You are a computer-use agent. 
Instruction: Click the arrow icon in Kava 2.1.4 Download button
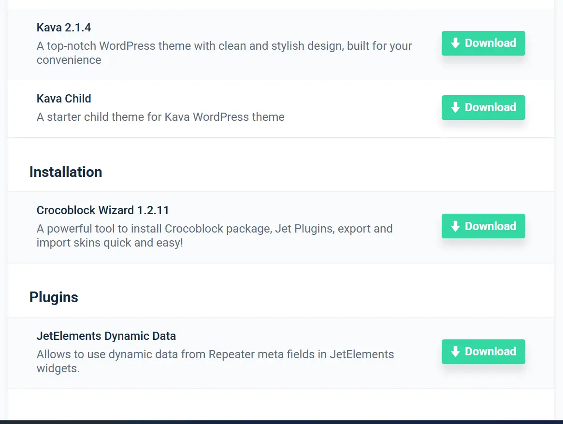click(x=455, y=44)
